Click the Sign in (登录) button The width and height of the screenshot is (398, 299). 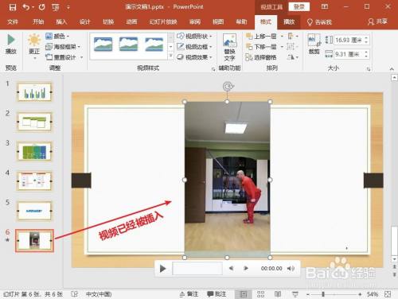click(299, 6)
